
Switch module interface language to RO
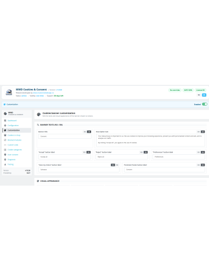[199, 95]
